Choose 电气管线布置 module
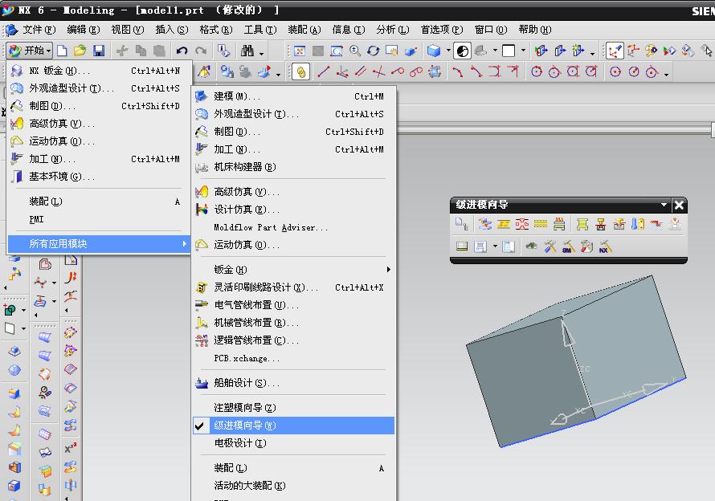This screenshot has width=715, height=501. (293, 305)
